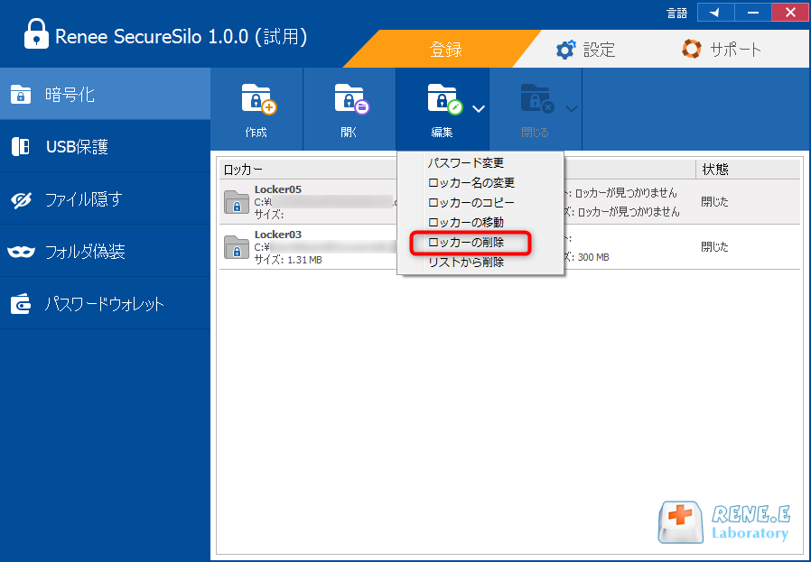Click the Locker05 folder lock icon

pyautogui.click(x=237, y=202)
